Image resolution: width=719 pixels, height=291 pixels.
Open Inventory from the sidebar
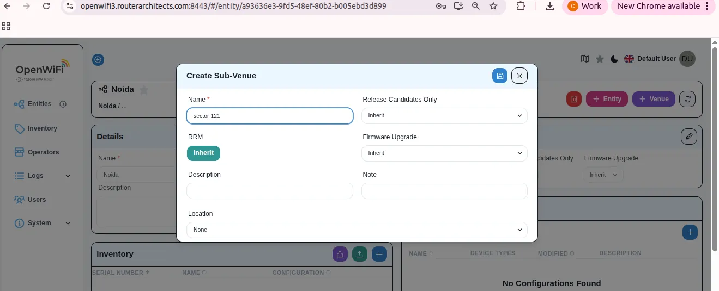point(42,128)
